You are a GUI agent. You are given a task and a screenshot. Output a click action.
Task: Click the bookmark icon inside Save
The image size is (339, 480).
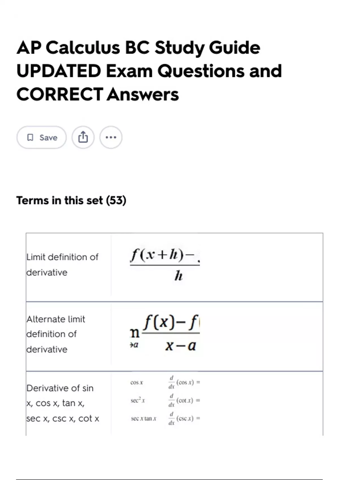[30, 138]
